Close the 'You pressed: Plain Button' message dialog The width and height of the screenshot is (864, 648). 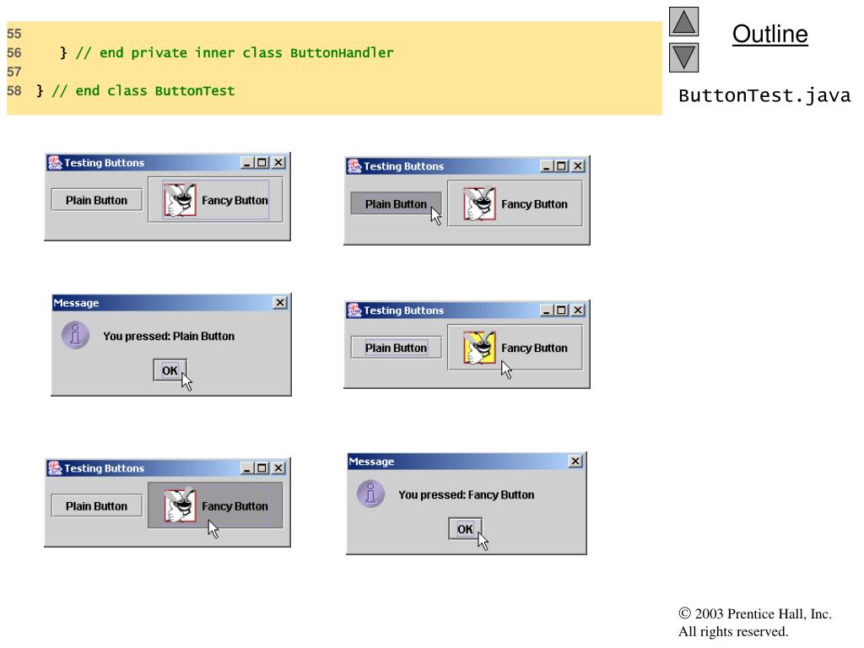(x=280, y=303)
